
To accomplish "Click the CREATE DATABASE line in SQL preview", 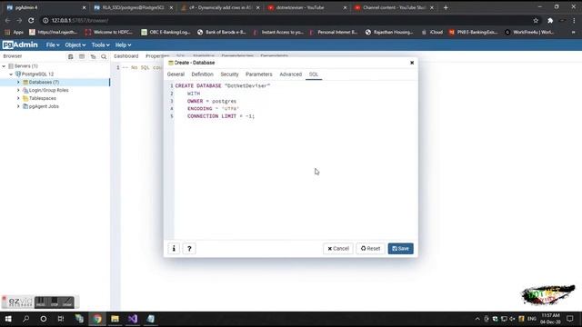I will coord(223,85).
